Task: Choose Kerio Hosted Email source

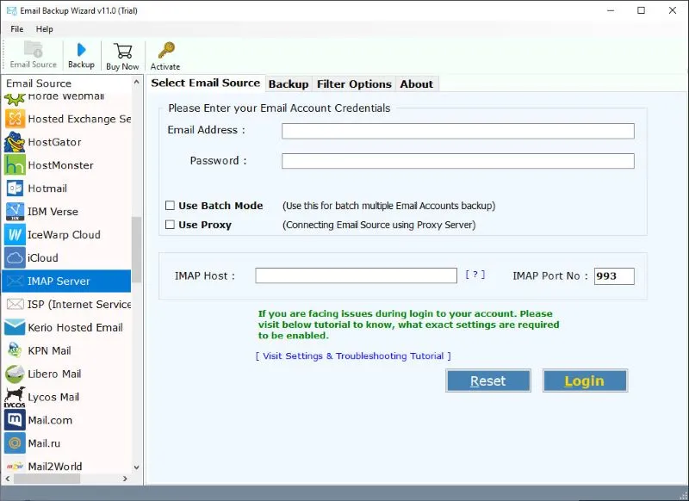Action: tap(75, 327)
